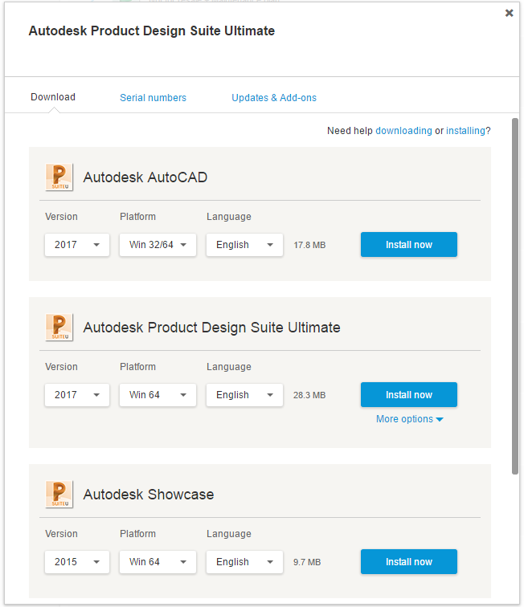This screenshot has height=607, width=524.
Task: Click the Autodesk Showcase product icon
Action: [59, 495]
